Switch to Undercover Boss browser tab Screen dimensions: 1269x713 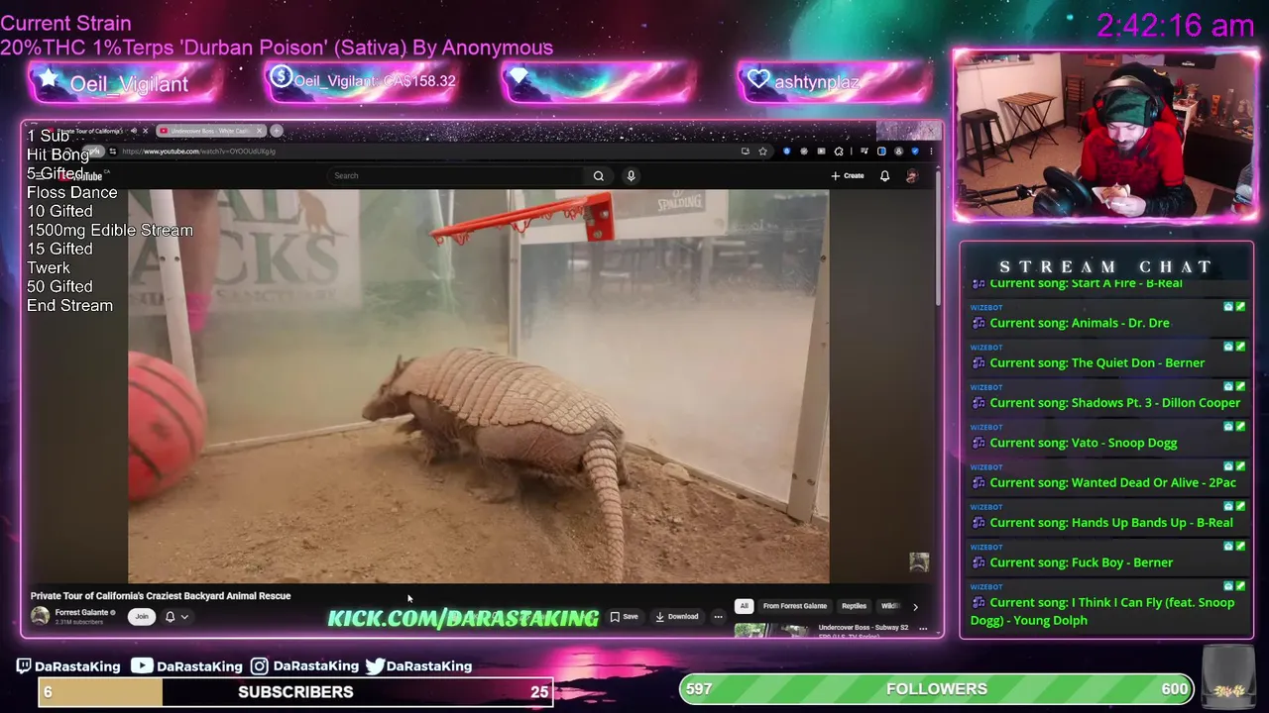[x=210, y=131]
